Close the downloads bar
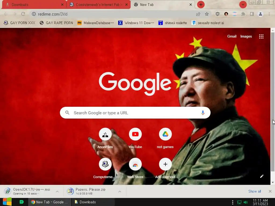Viewport: 275px width, 206px height. 270,191
